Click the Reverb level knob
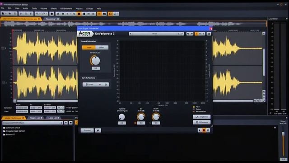The width and height of the screenshot is (289, 163). tap(156, 117)
